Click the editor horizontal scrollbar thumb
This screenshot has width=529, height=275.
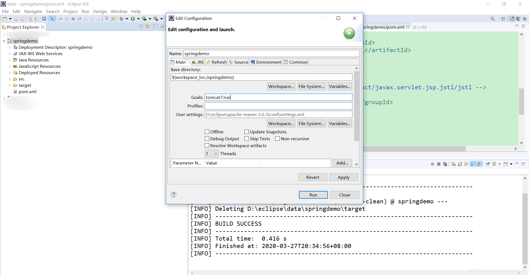pos(414,149)
